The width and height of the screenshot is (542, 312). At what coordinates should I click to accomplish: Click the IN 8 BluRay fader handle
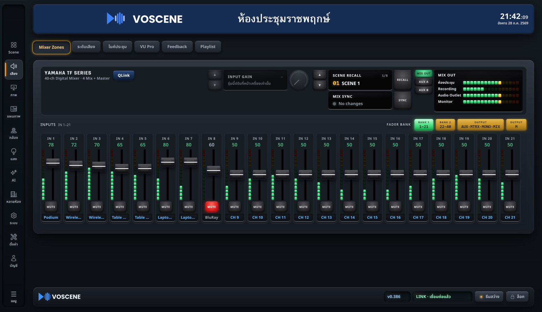pos(214,170)
